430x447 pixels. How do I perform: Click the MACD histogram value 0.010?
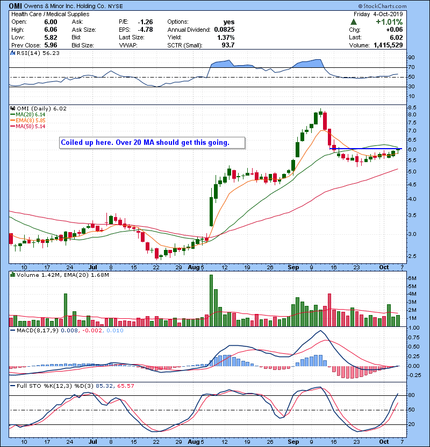[115, 331]
